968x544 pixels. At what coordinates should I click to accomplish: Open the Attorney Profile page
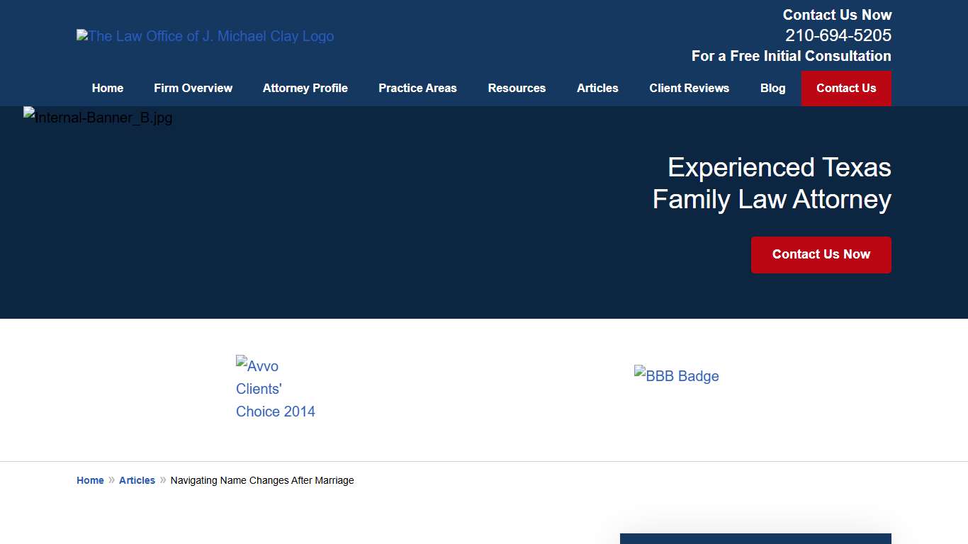click(305, 88)
